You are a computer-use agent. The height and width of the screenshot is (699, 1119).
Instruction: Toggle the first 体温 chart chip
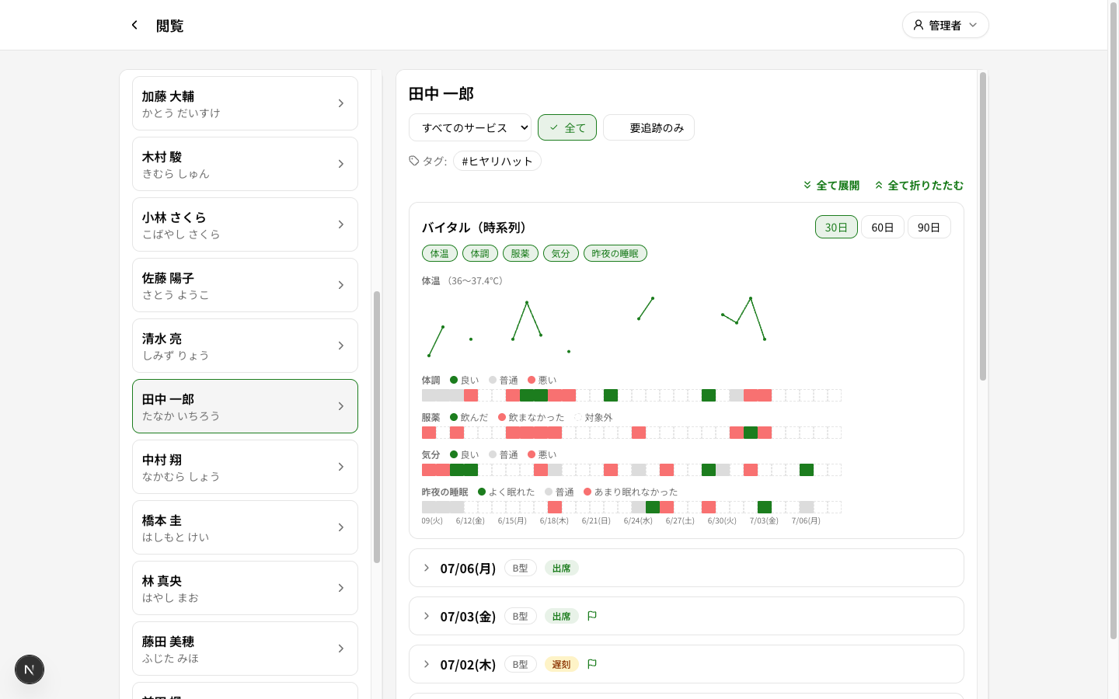[x=440, y=253]
